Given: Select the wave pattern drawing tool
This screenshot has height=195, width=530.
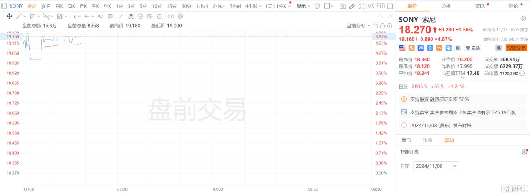Looking at the screenshot, I should 46,17.
